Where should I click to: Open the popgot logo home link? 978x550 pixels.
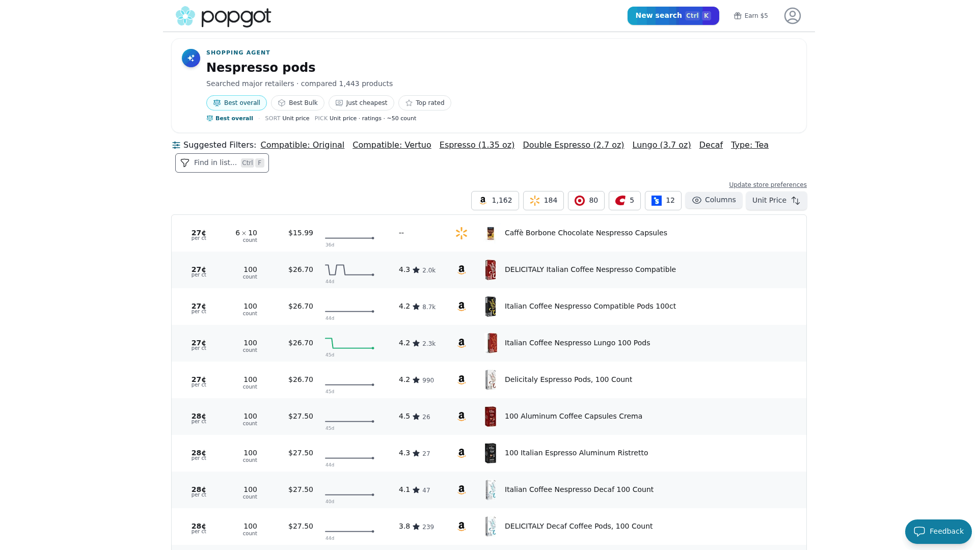[223, 16]
